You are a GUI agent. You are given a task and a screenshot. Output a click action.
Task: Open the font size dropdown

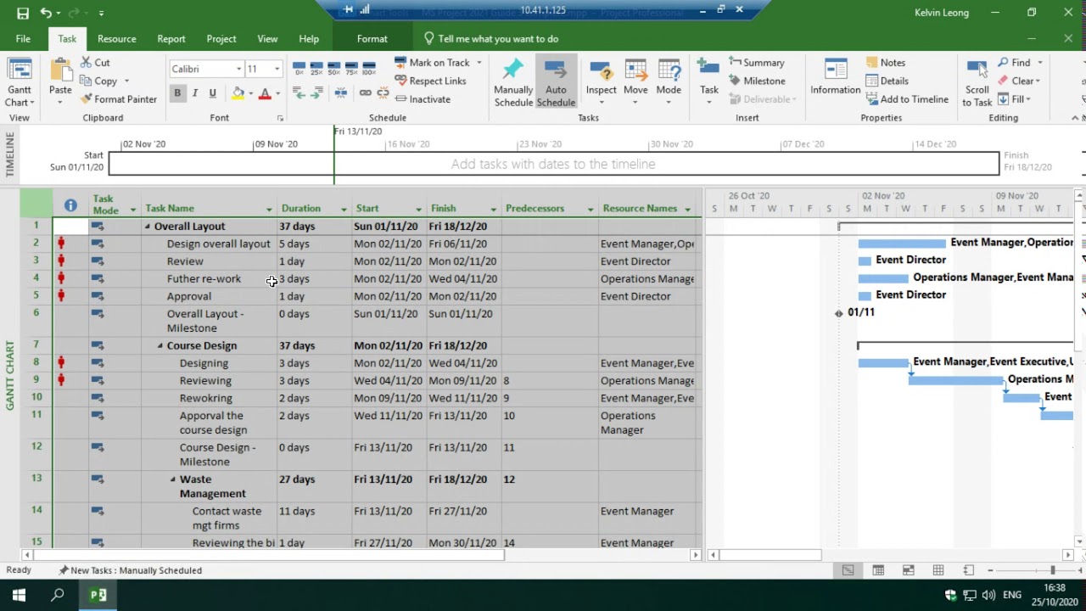tap(277, 69)
